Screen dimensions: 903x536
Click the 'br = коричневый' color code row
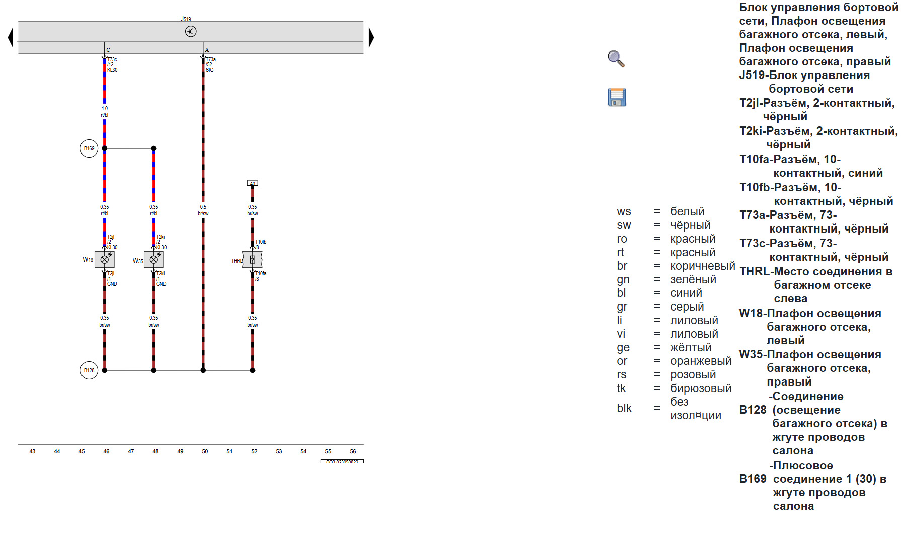coord(676,266)
